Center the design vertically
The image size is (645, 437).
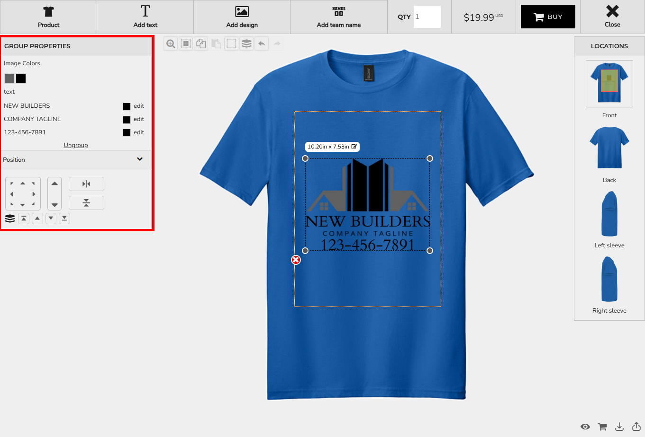pos(86,203)
